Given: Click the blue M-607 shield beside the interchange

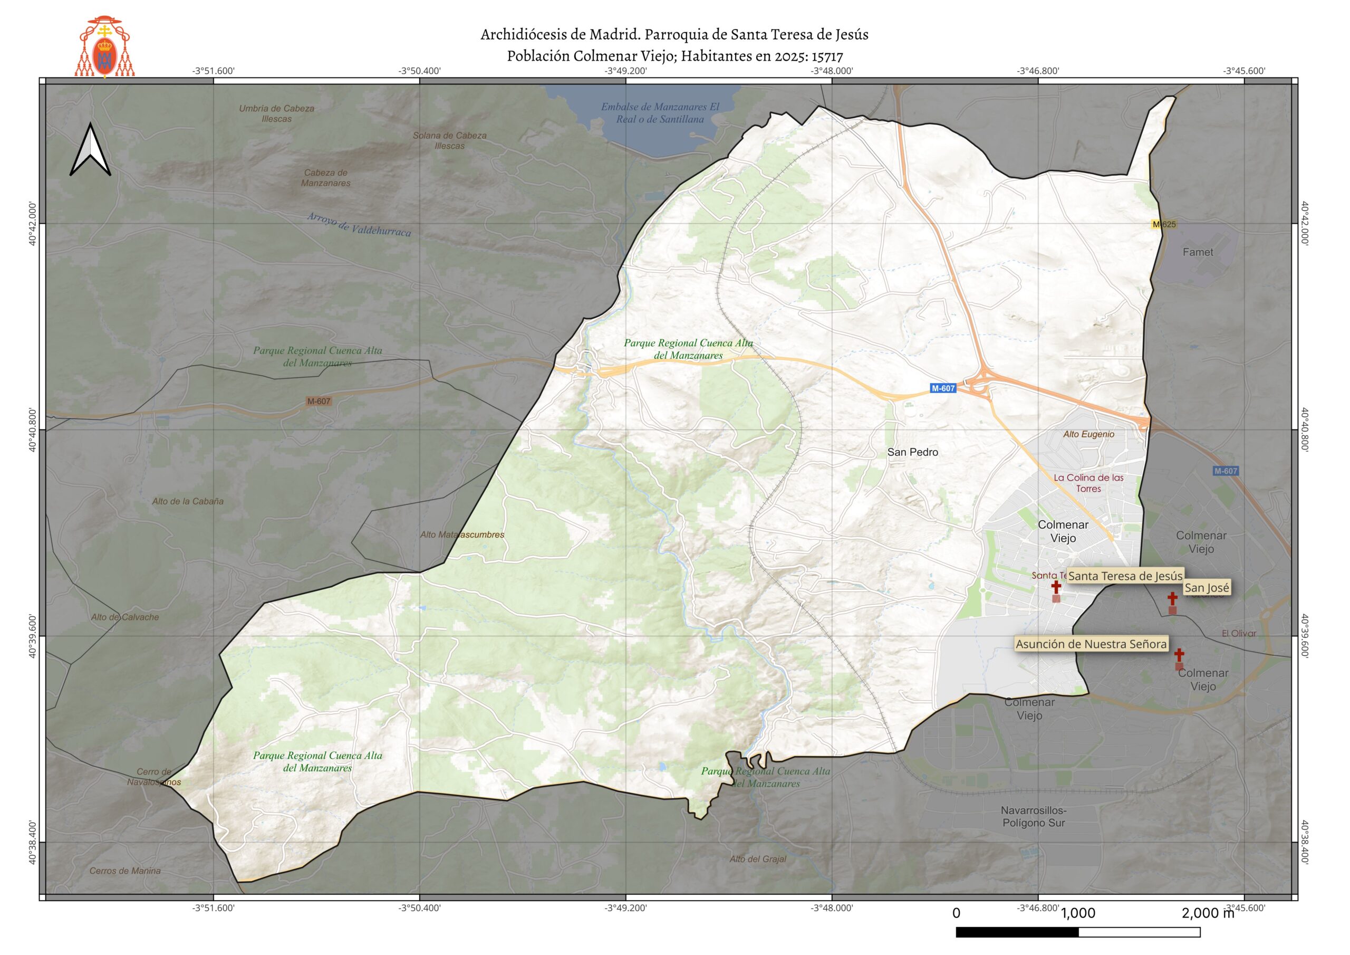Looking at the screenshot, I should (943, 388).
